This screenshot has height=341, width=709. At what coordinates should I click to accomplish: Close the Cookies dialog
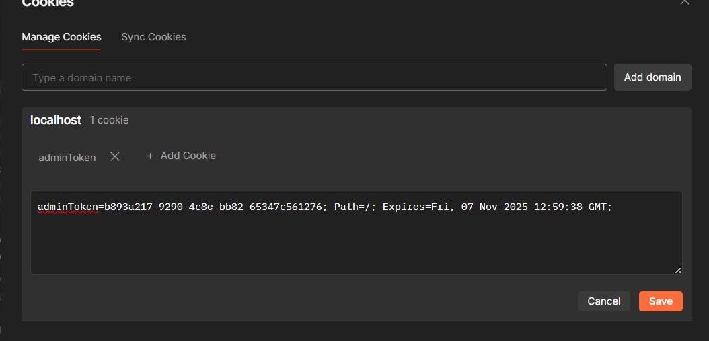click(684, 2)
